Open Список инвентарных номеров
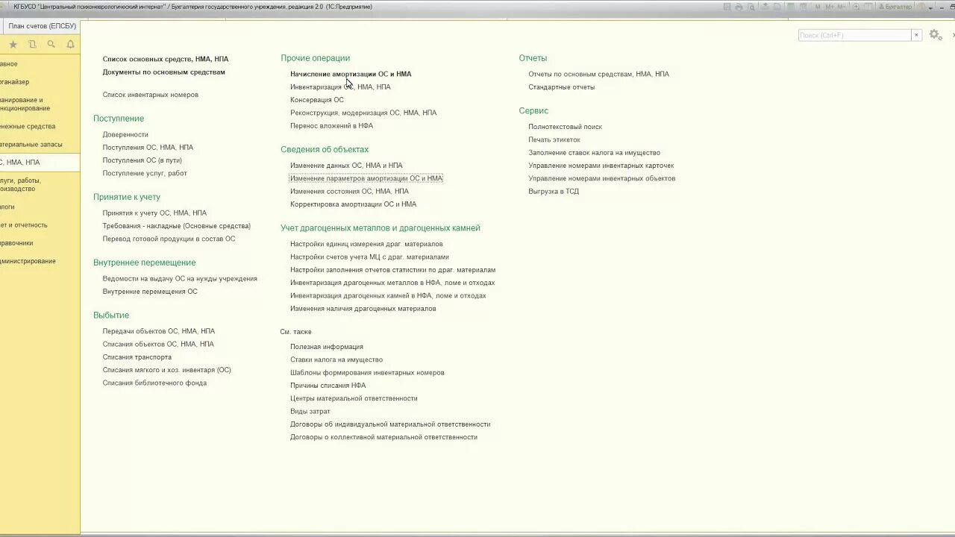Screen dimensions: 955x537 pyautogui.click(x=151, y=95)
